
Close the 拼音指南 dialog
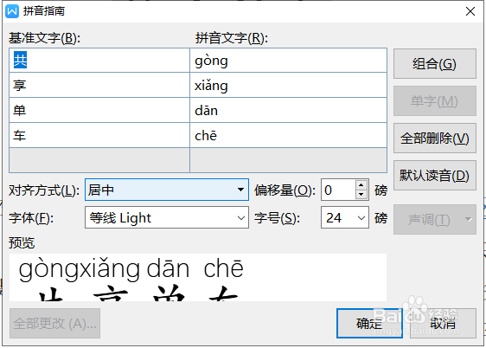(470, 11)
